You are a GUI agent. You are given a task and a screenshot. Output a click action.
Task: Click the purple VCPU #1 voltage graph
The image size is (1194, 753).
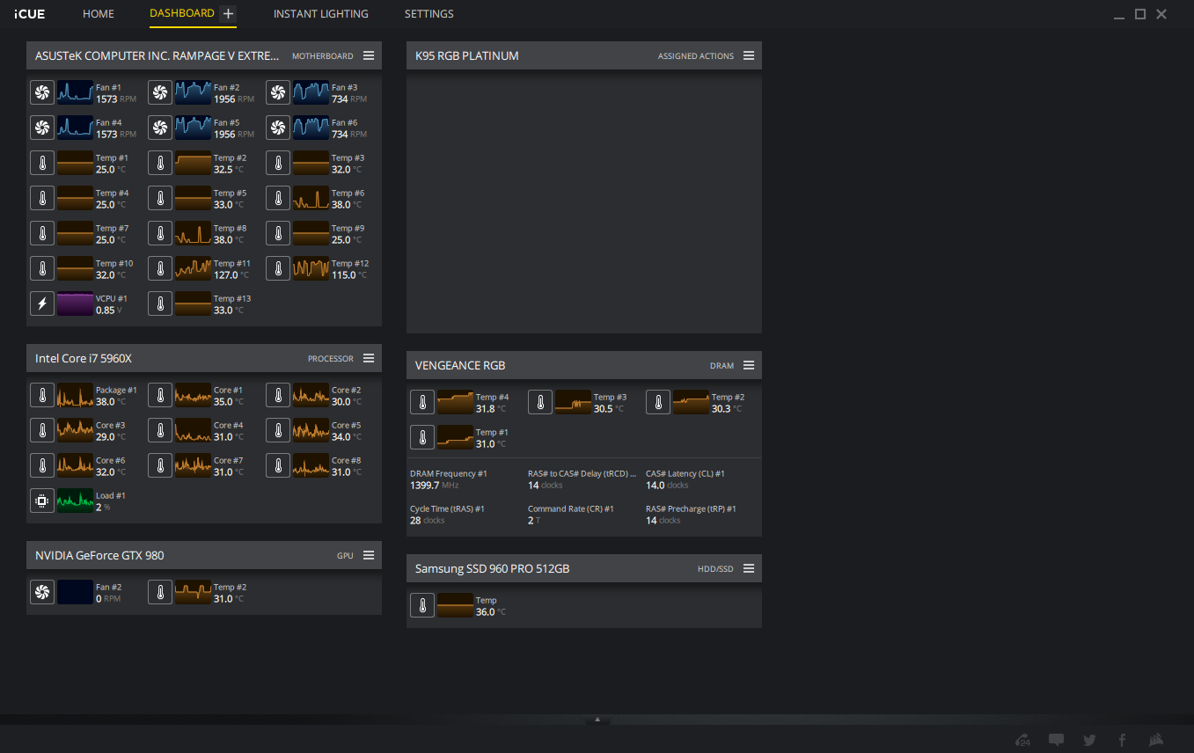click(75, 304)
